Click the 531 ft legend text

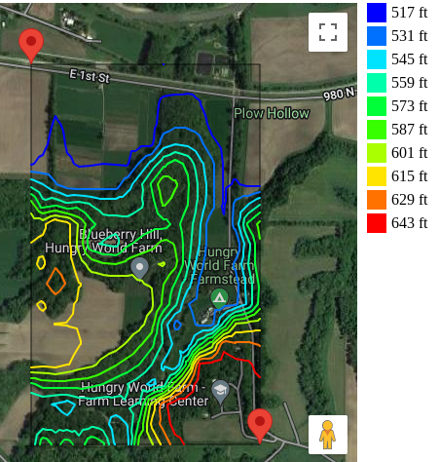coord(409,36)
